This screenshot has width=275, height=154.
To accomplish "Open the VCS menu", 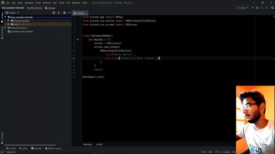I will pyautogui.click(x=68, y=3).
